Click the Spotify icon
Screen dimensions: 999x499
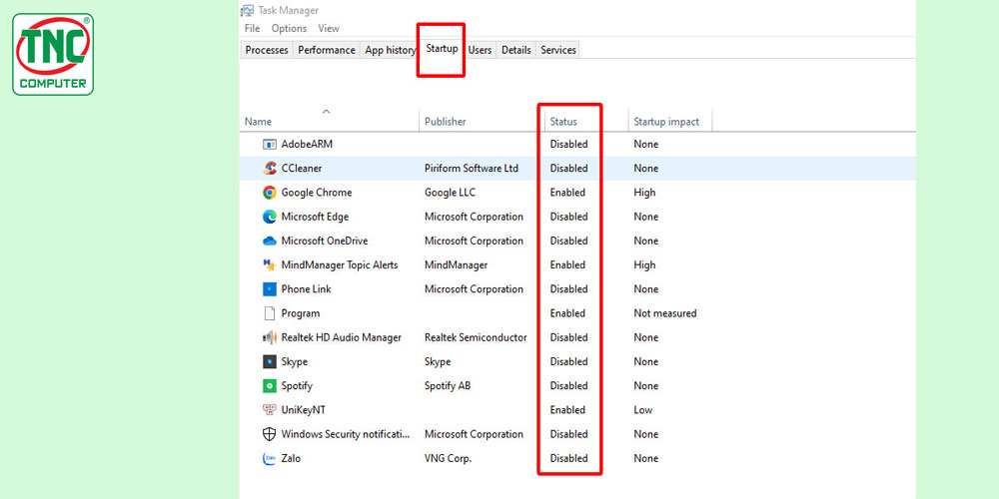click(270, 386)
